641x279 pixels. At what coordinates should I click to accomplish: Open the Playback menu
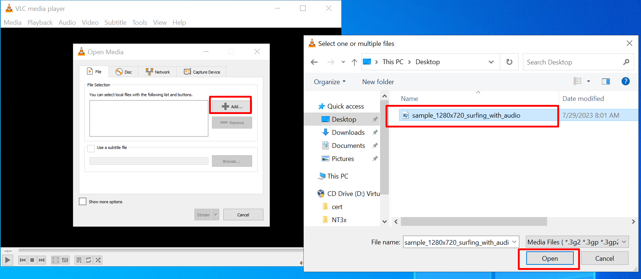(x=40, y=23)
